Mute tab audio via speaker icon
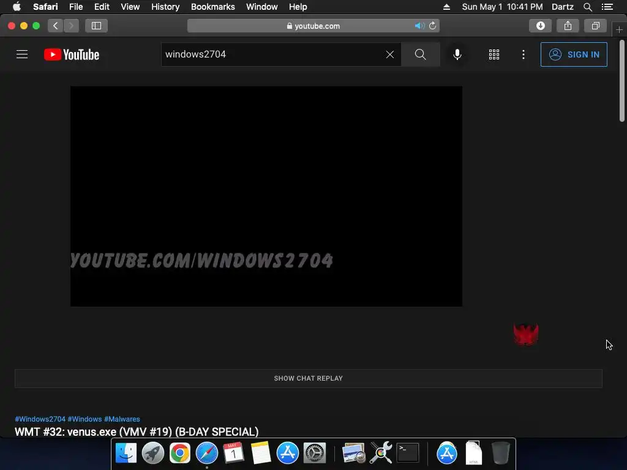The width and height of the screenshot is (627, 470). (419, 26)
